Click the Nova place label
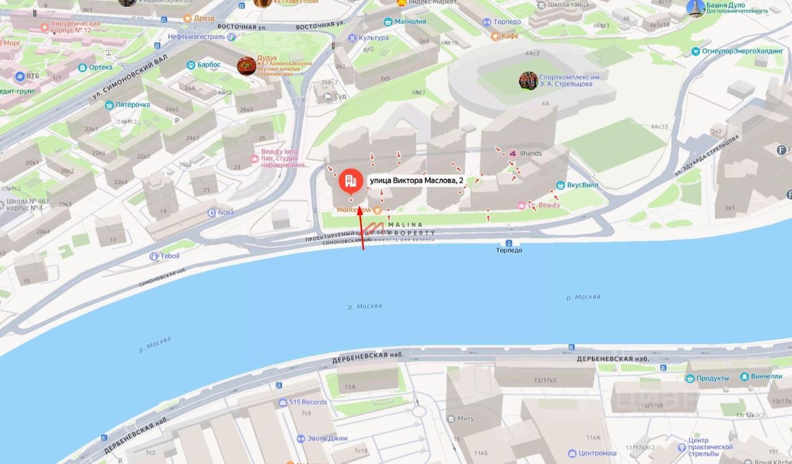 tap(226, 212)
